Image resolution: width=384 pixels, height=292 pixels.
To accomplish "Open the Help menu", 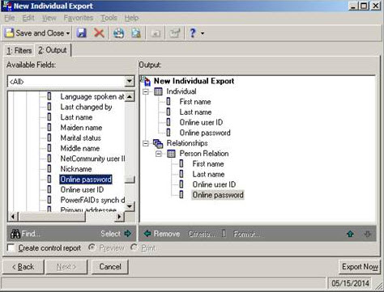I will click(x=131, y=18).
